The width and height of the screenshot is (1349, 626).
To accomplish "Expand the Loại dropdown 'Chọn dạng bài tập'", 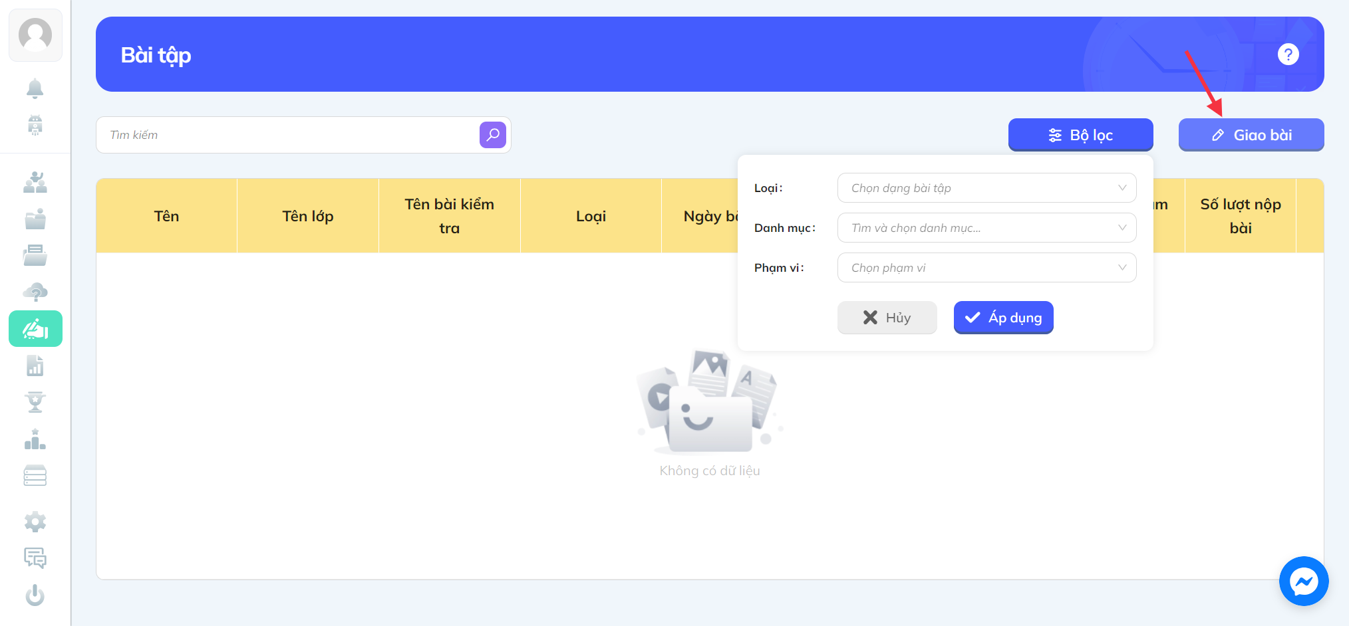I will (987, 188).
